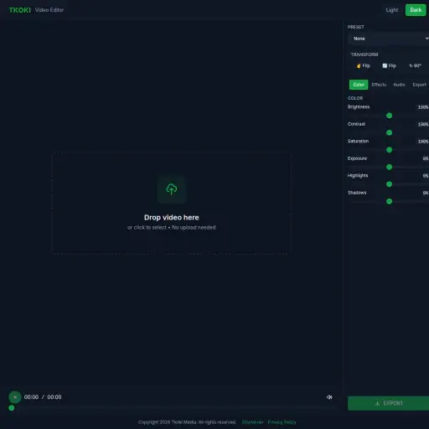Open the Audio tab
Screen dimensions: 429x429
pyautogui.click(x=399, y=85)
